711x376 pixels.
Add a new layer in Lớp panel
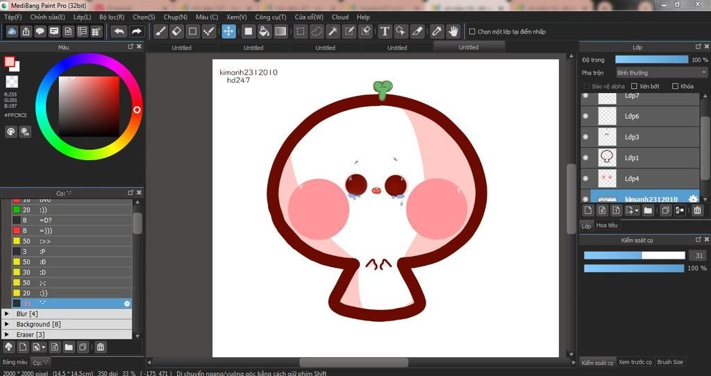click(x=588, y=210)
